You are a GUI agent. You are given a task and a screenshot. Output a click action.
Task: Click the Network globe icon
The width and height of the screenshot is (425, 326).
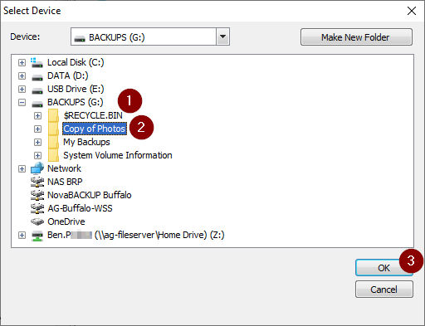[x=37, y=168]
